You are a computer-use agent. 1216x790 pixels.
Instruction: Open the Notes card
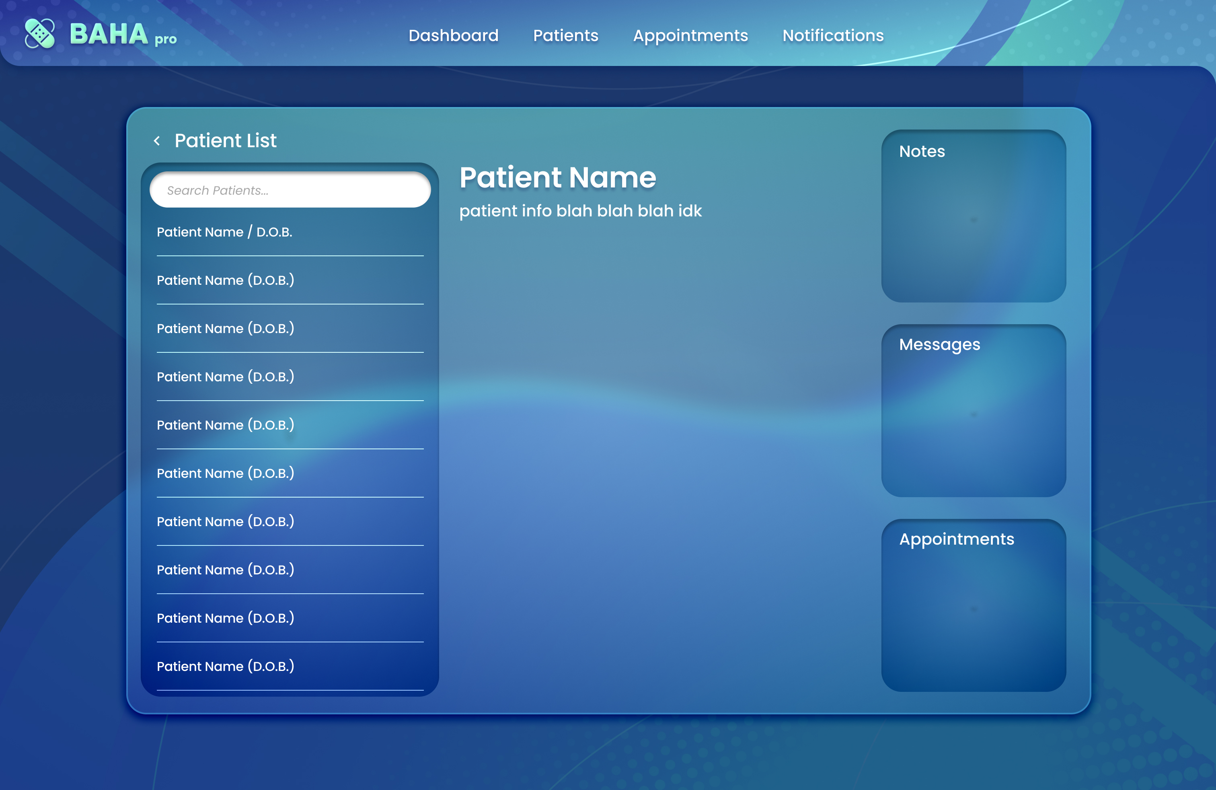[973, 216]
